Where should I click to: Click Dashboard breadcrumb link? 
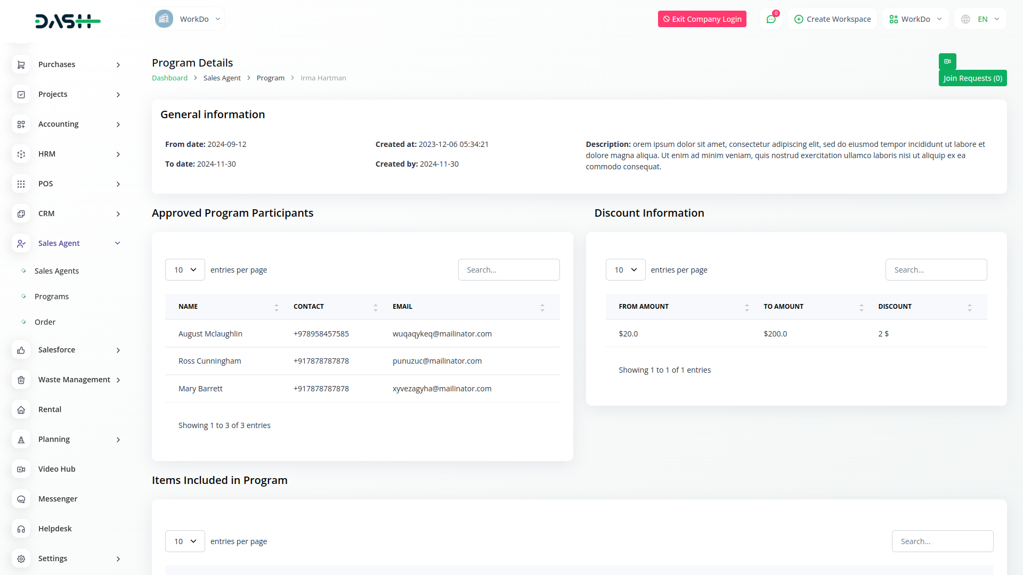[x=169, y=78]
